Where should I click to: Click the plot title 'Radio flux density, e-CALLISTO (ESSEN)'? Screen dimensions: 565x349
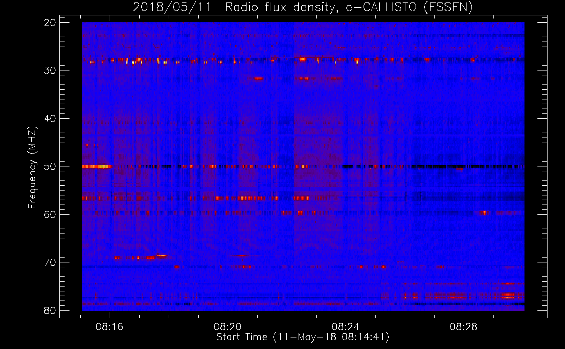348,7
